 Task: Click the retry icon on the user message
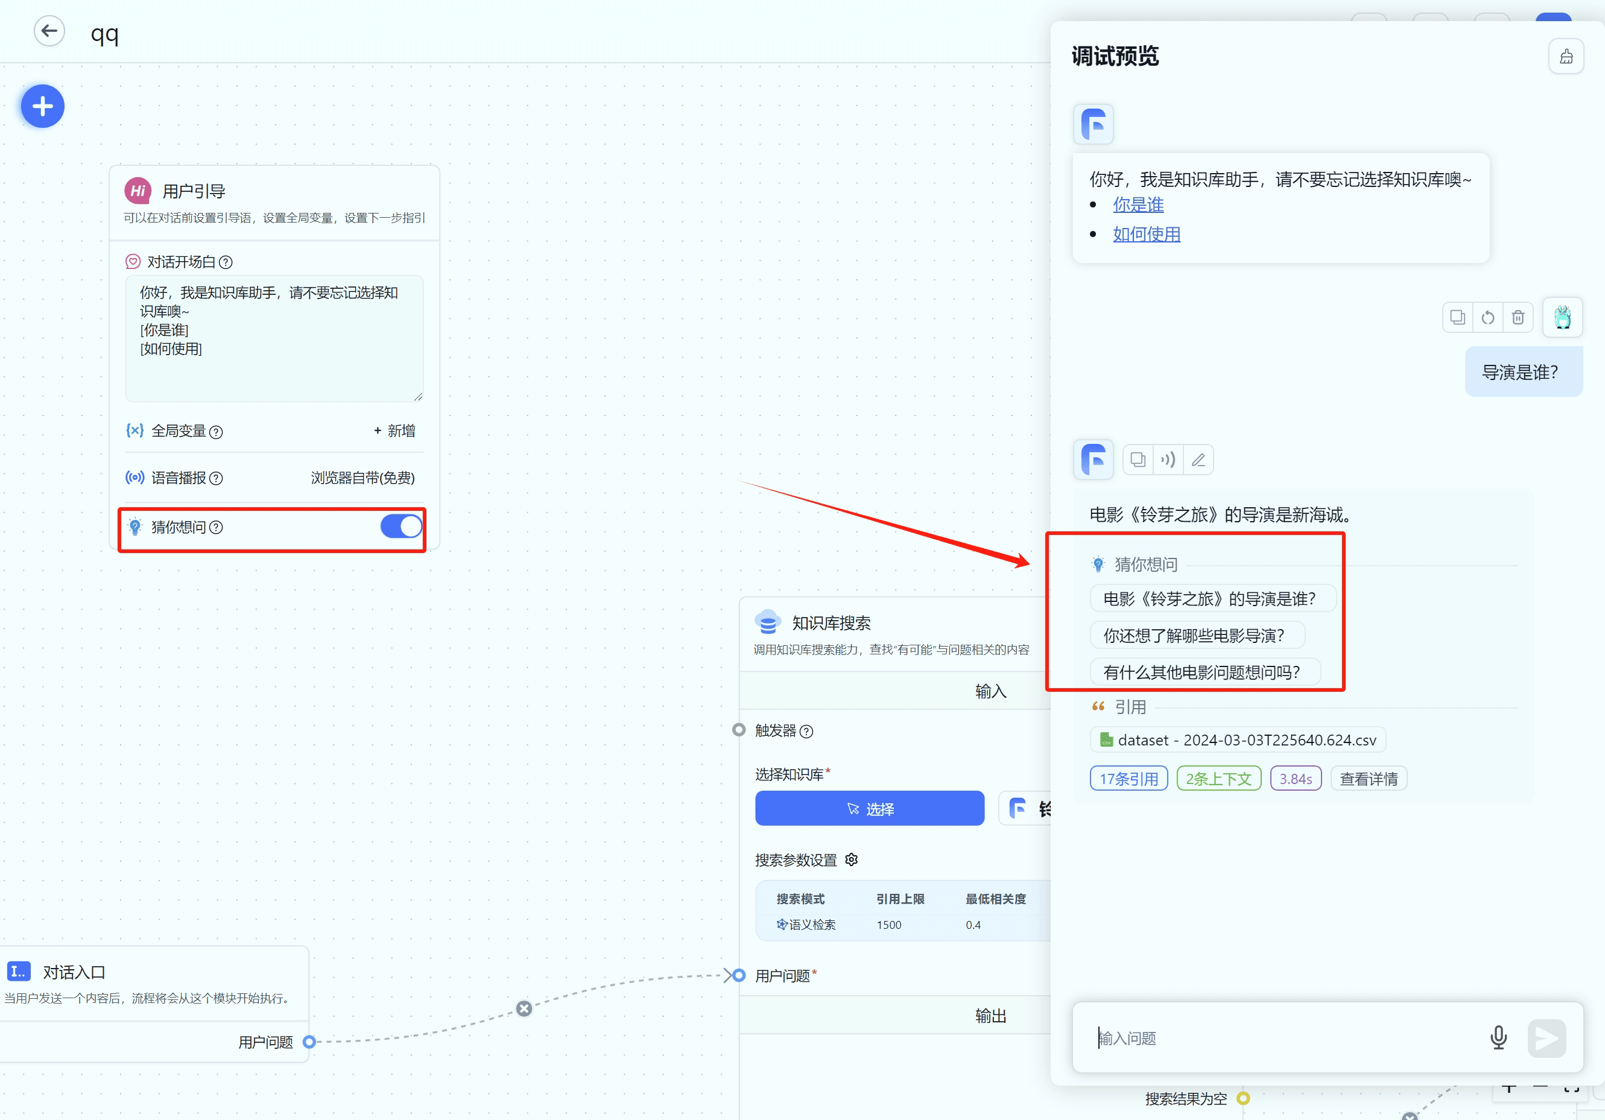point(1487,317)
